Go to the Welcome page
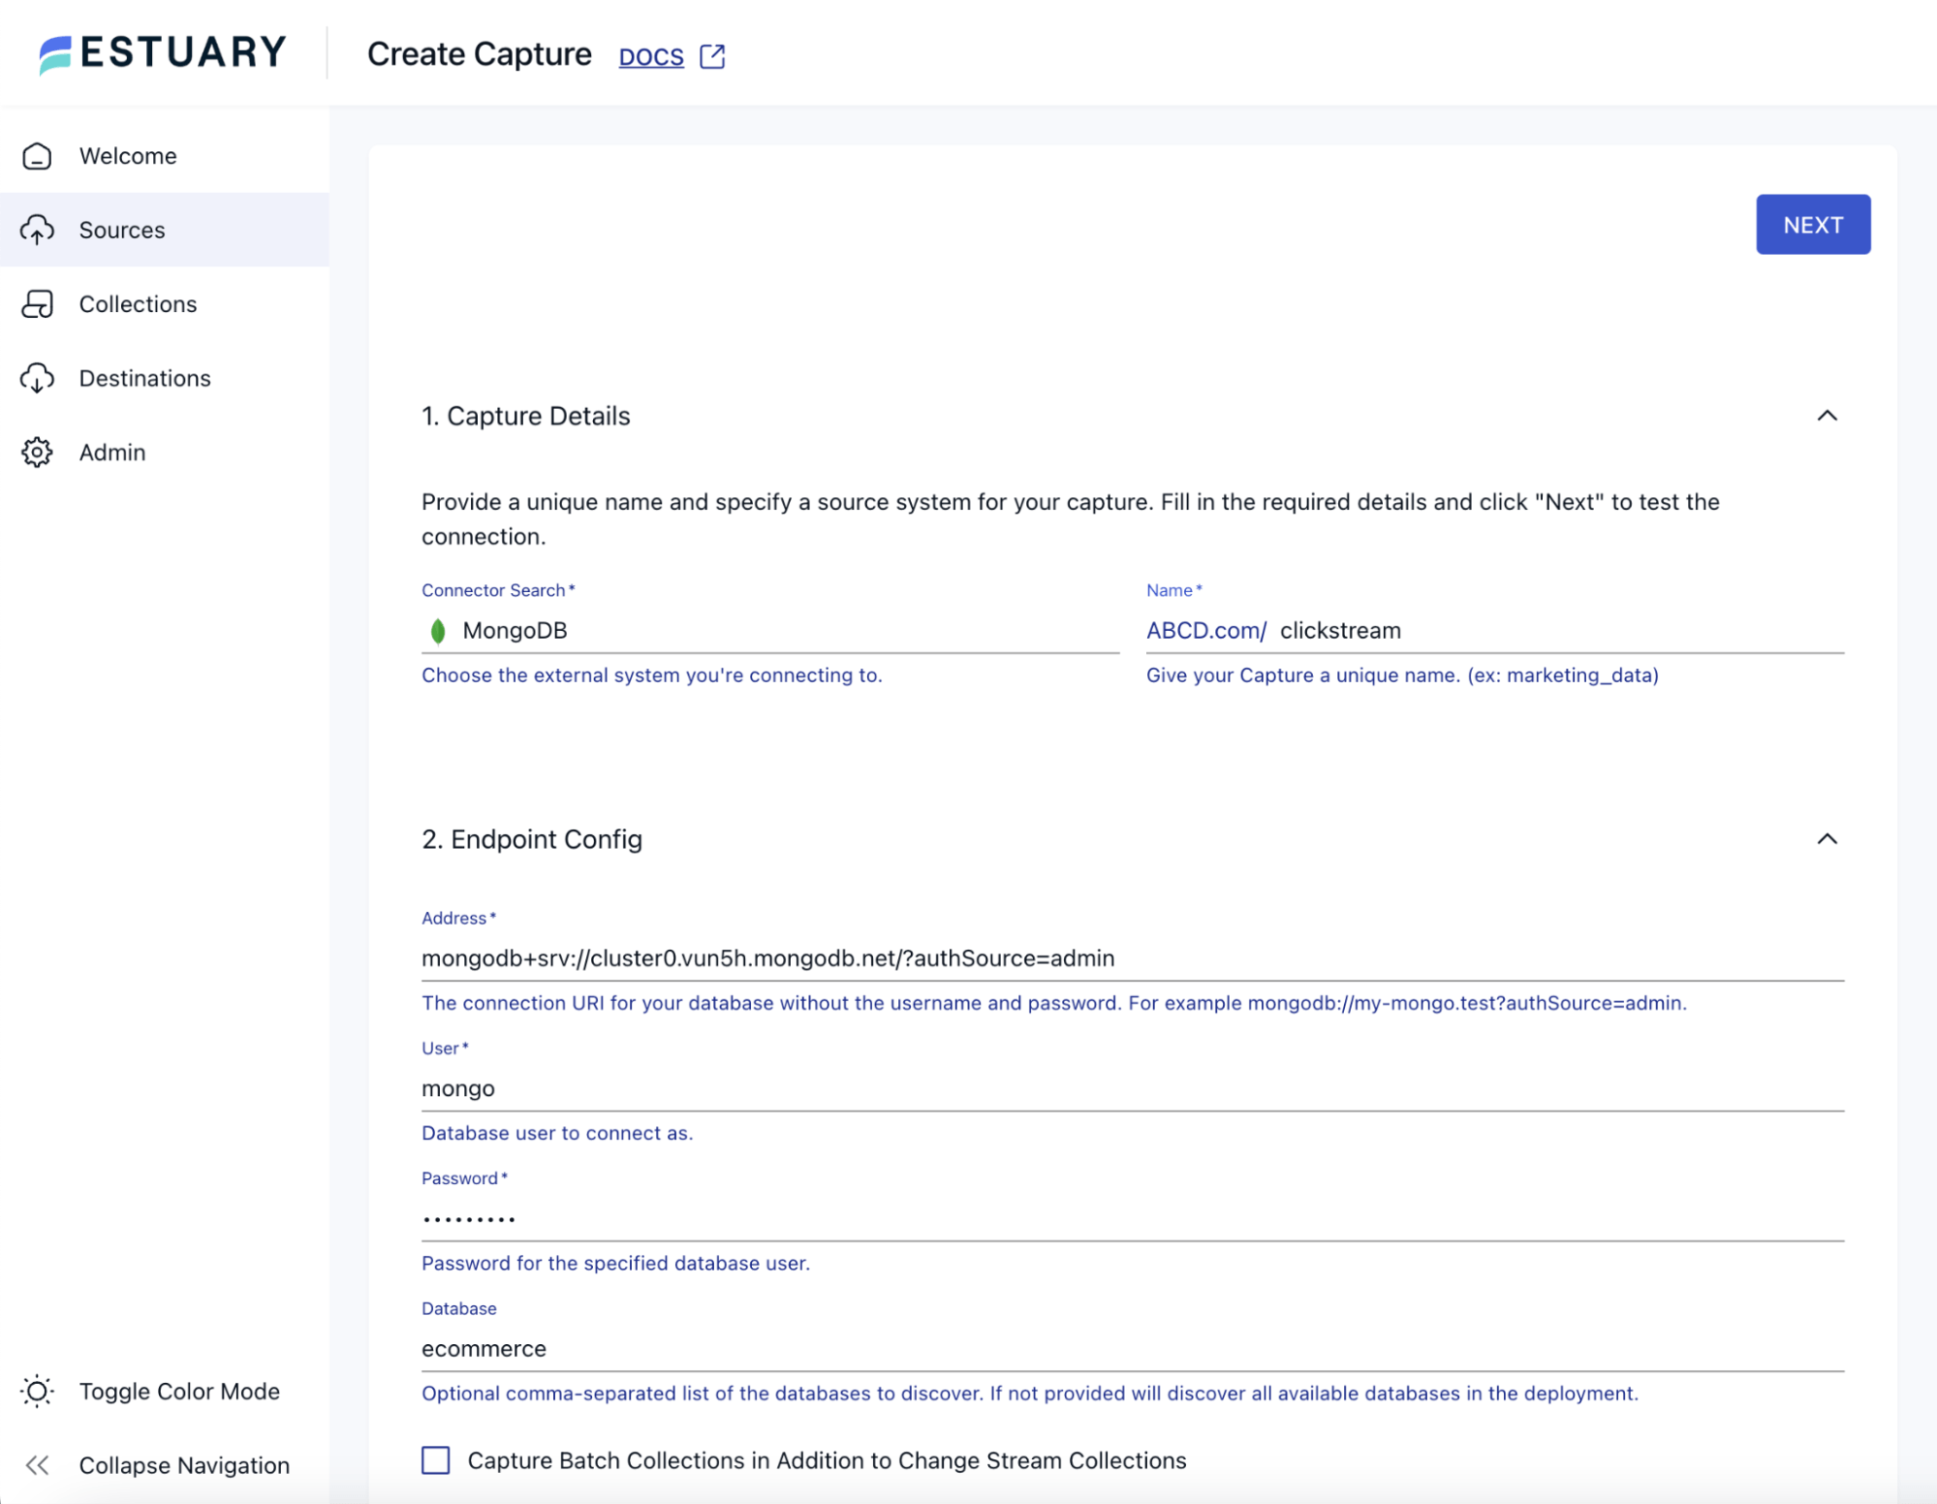The image size is (1937, 1504). tap(165, 156)
